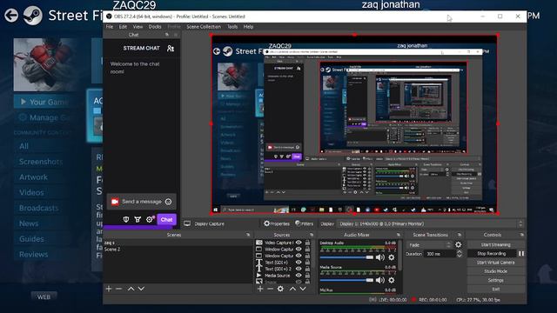Screen dimensions: 557x313
Task: Hide the first Window Capture source
Action: (x=299, y=250)
